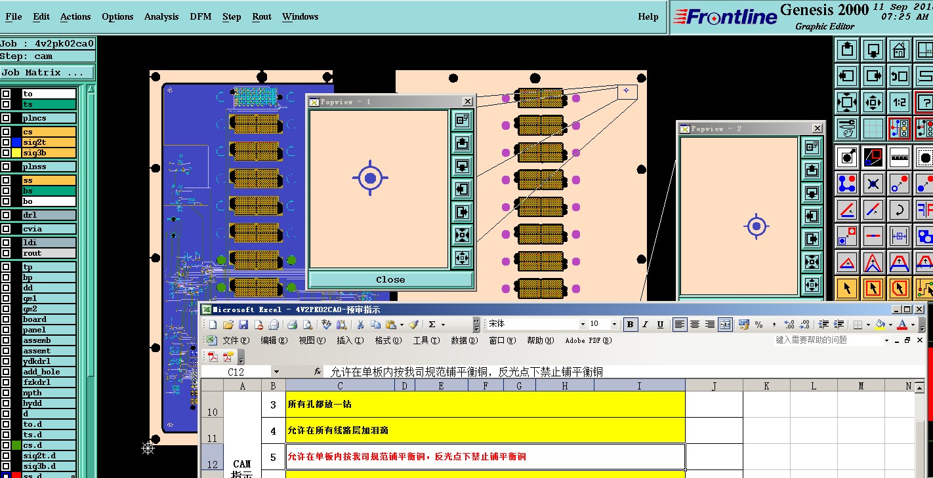This screenshot has width=933, height=478.
Task: Zoom in using the expand arrows icon
Action: pos(847,102)
